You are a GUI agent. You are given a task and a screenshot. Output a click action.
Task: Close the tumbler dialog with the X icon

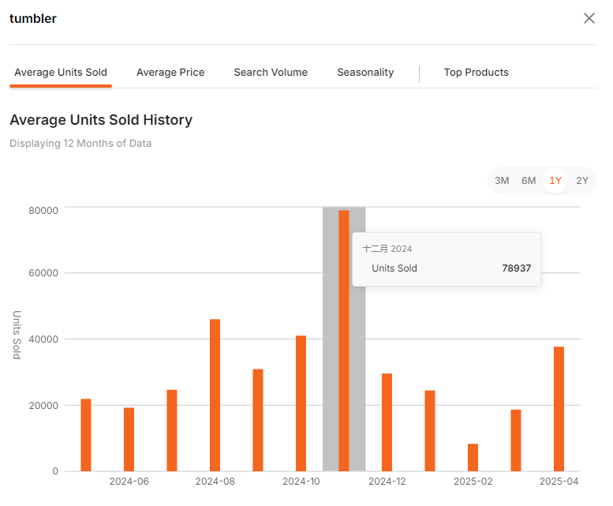[x=589, y=18]
